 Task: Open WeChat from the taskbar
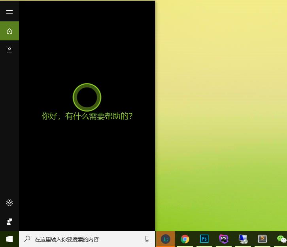click(281, 239)
